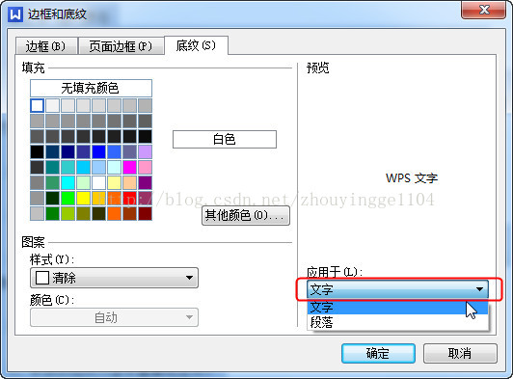Screen dimensions: 513x379
Task: Close the 边框和底纹 dialog with X
Action: 483,10
